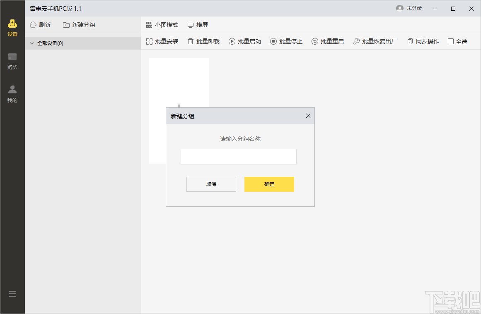Cancel the dialog with 取消 button
The width and height of the screenshot is (481, 314).
coord(211,184)
